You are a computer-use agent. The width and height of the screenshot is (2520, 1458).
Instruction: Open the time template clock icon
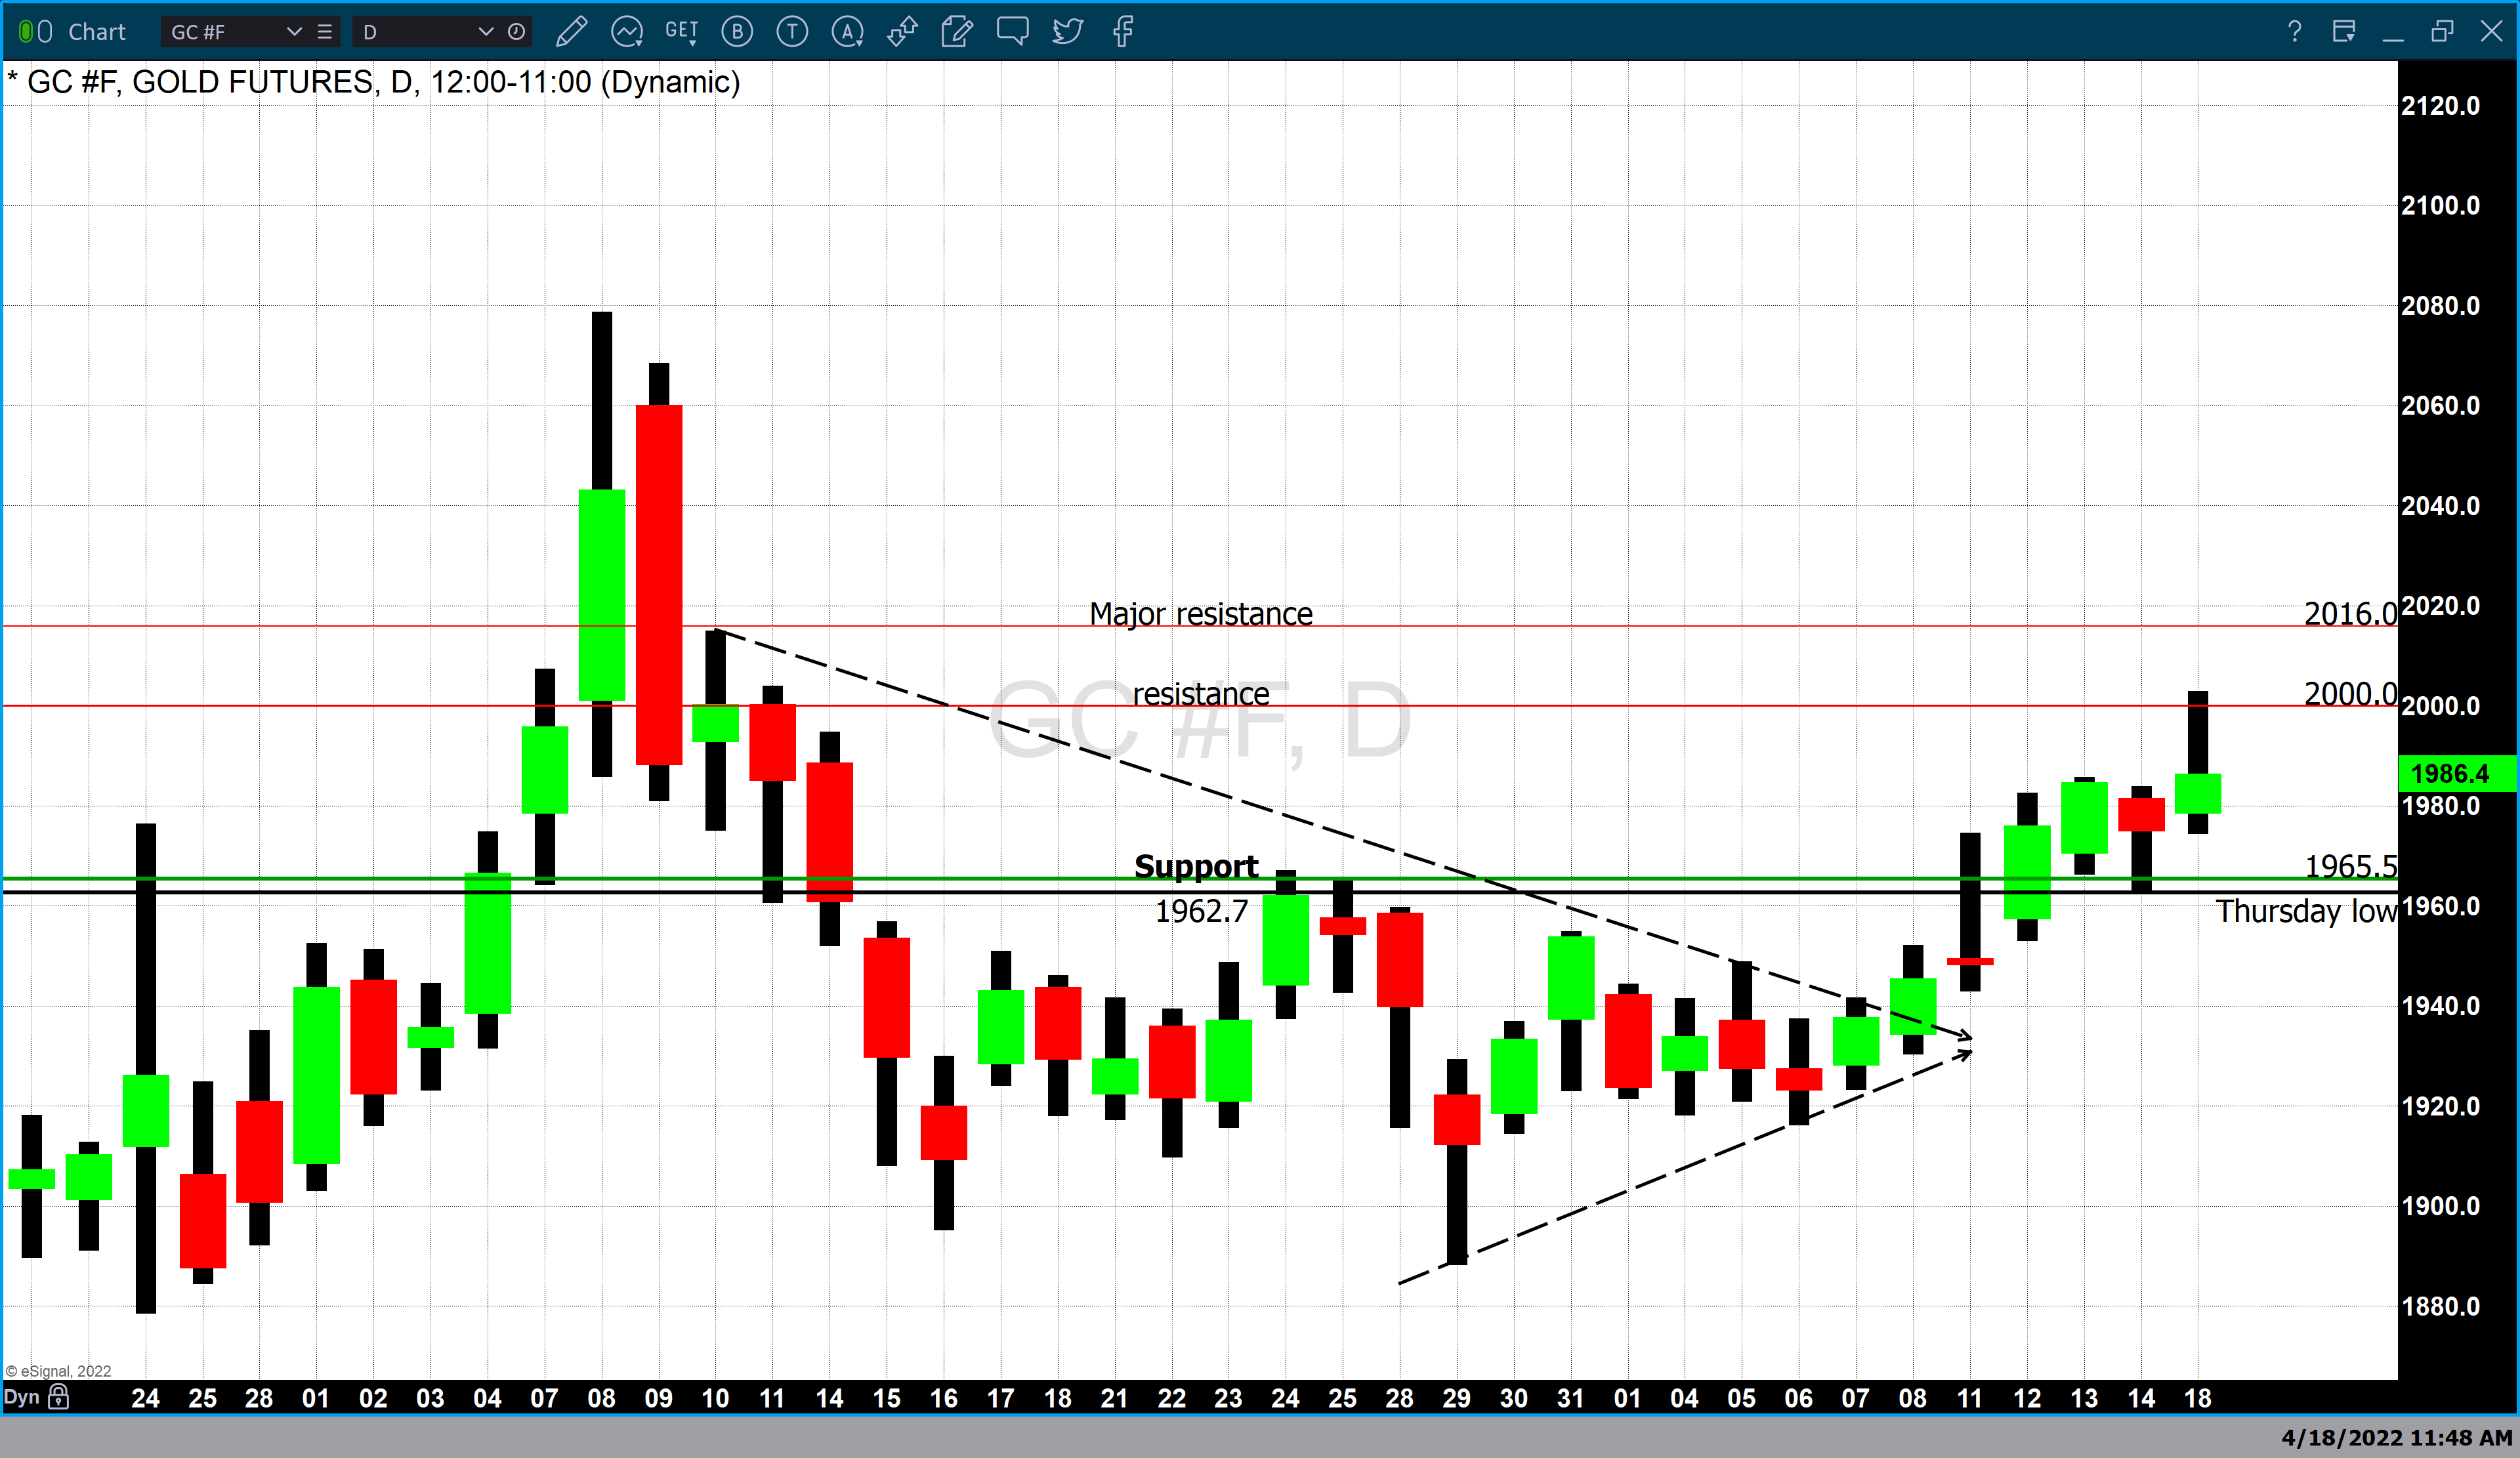516,32
